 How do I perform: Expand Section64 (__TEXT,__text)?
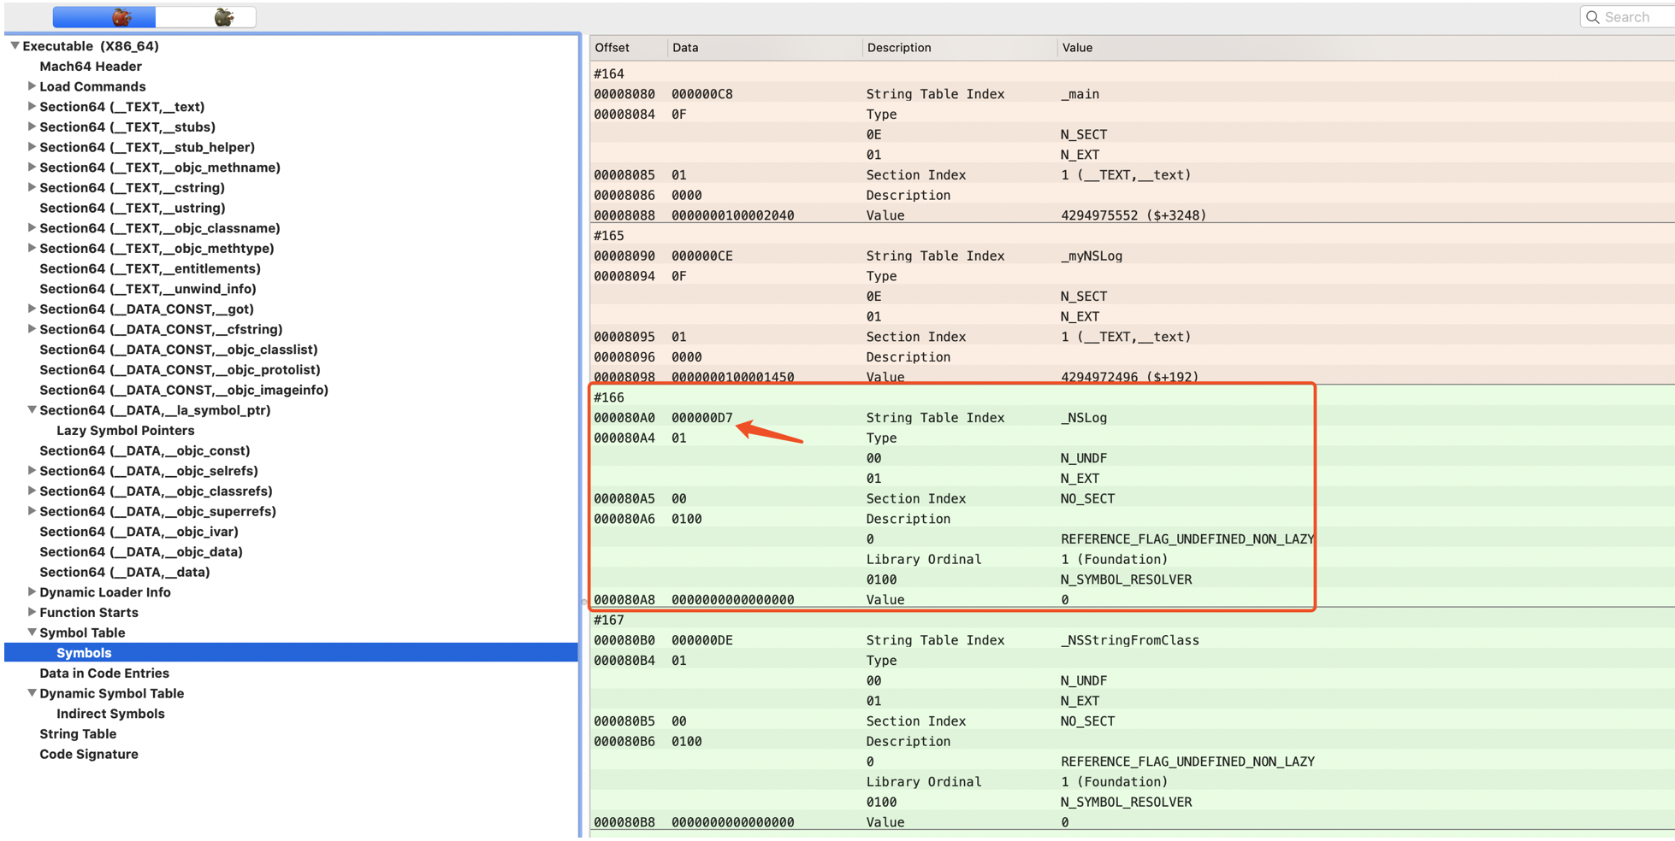pyautogui.click(x=32, y=107)
